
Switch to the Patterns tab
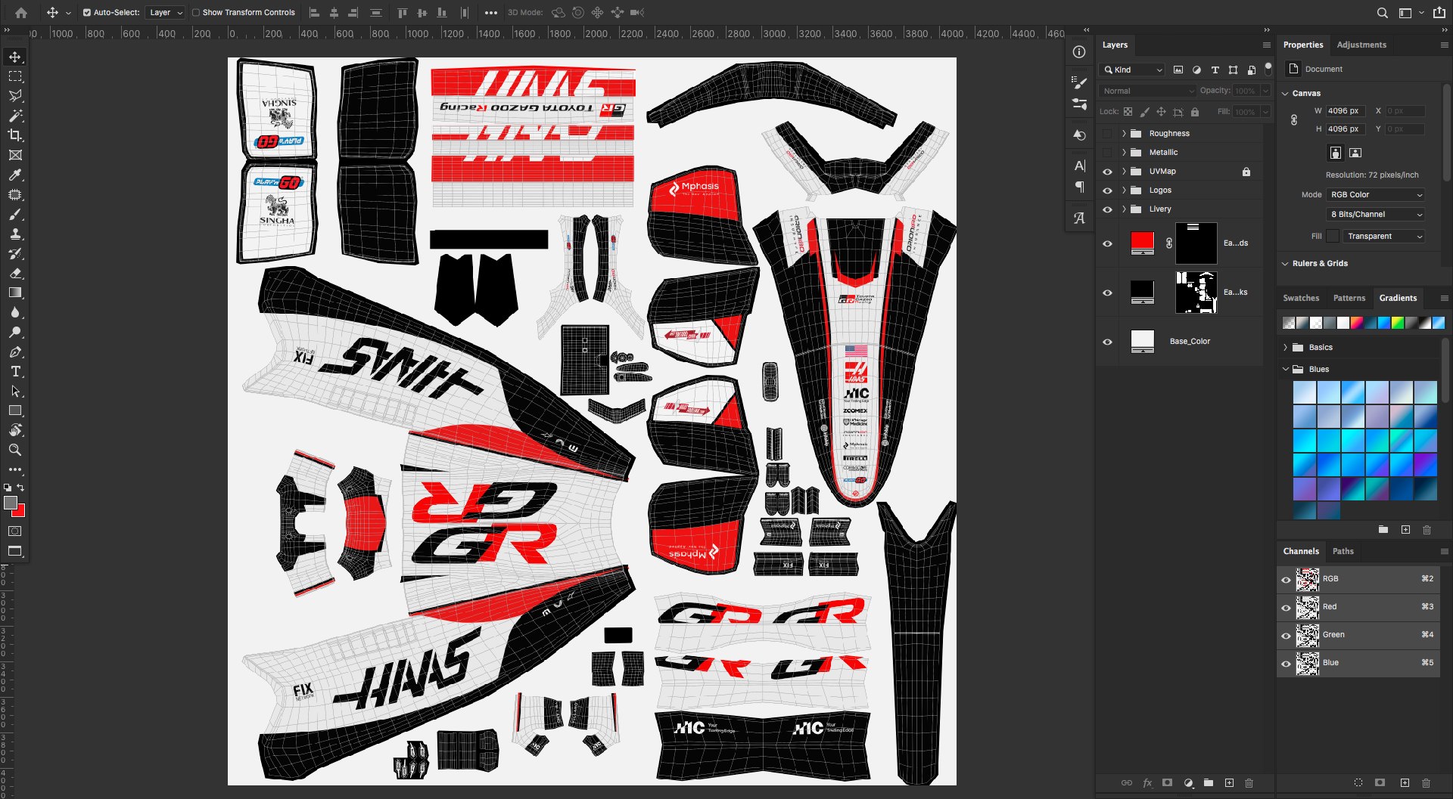click(1349, 299)
